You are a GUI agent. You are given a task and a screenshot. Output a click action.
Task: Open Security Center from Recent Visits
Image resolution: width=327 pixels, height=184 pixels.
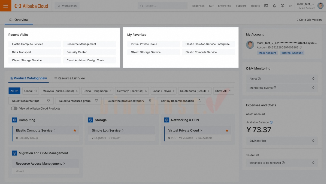point(89,52)
